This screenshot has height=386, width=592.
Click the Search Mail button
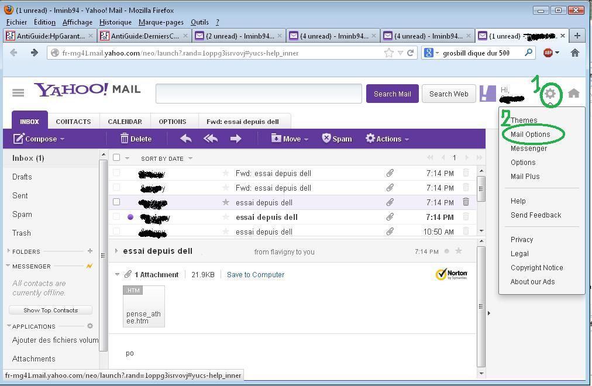click(393, 94)
